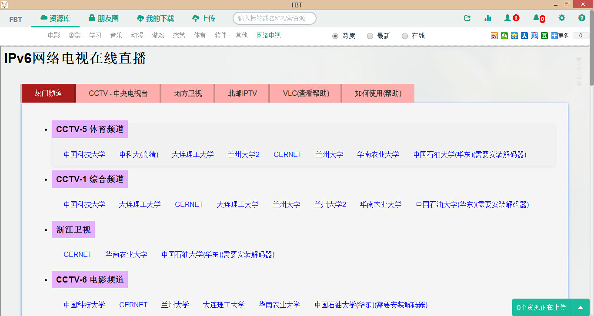Open CERNET link under CCTV-1
This screenshot has height=316, width=594.
coord(189,204)
